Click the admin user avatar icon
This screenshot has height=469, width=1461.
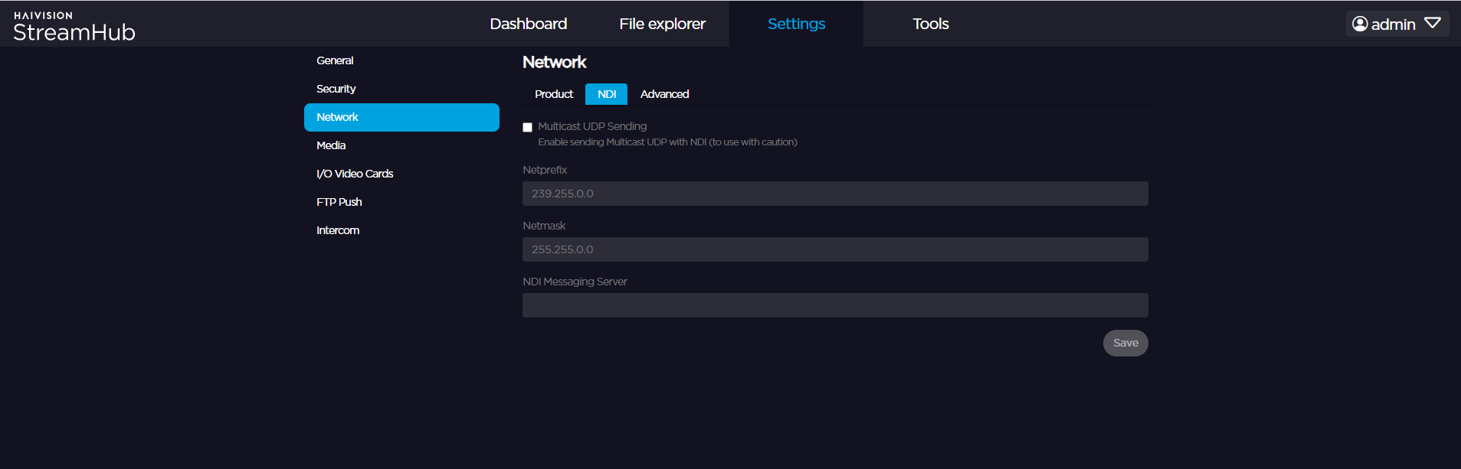coord(1360,24)
